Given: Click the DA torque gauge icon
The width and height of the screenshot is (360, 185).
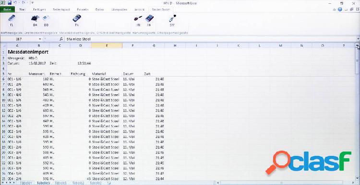Looking at the screenshot, I should point(35,19).
